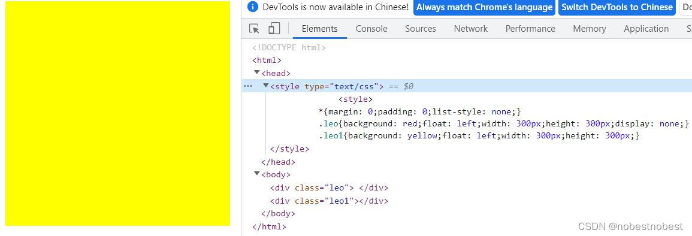
Task: Switch to the Elements tab
Action: pyautogui.click(x=319, y=29)
